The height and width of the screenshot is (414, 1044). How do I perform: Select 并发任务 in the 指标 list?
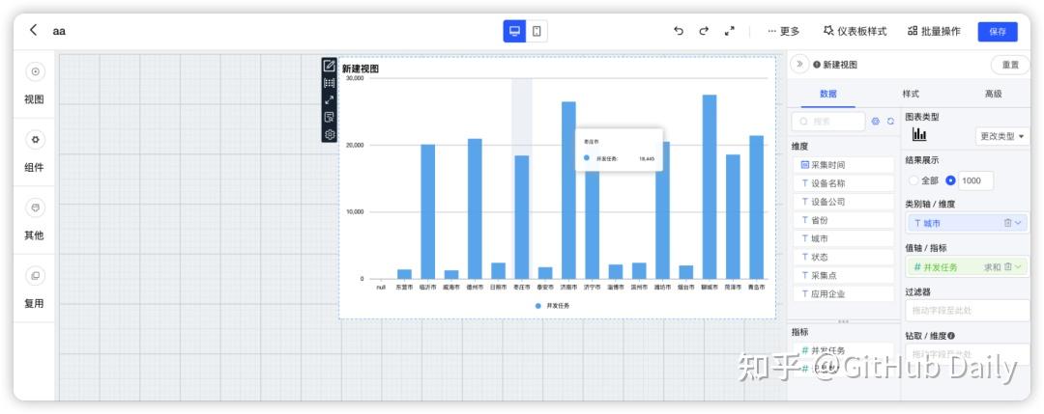(x=843, y=350)
